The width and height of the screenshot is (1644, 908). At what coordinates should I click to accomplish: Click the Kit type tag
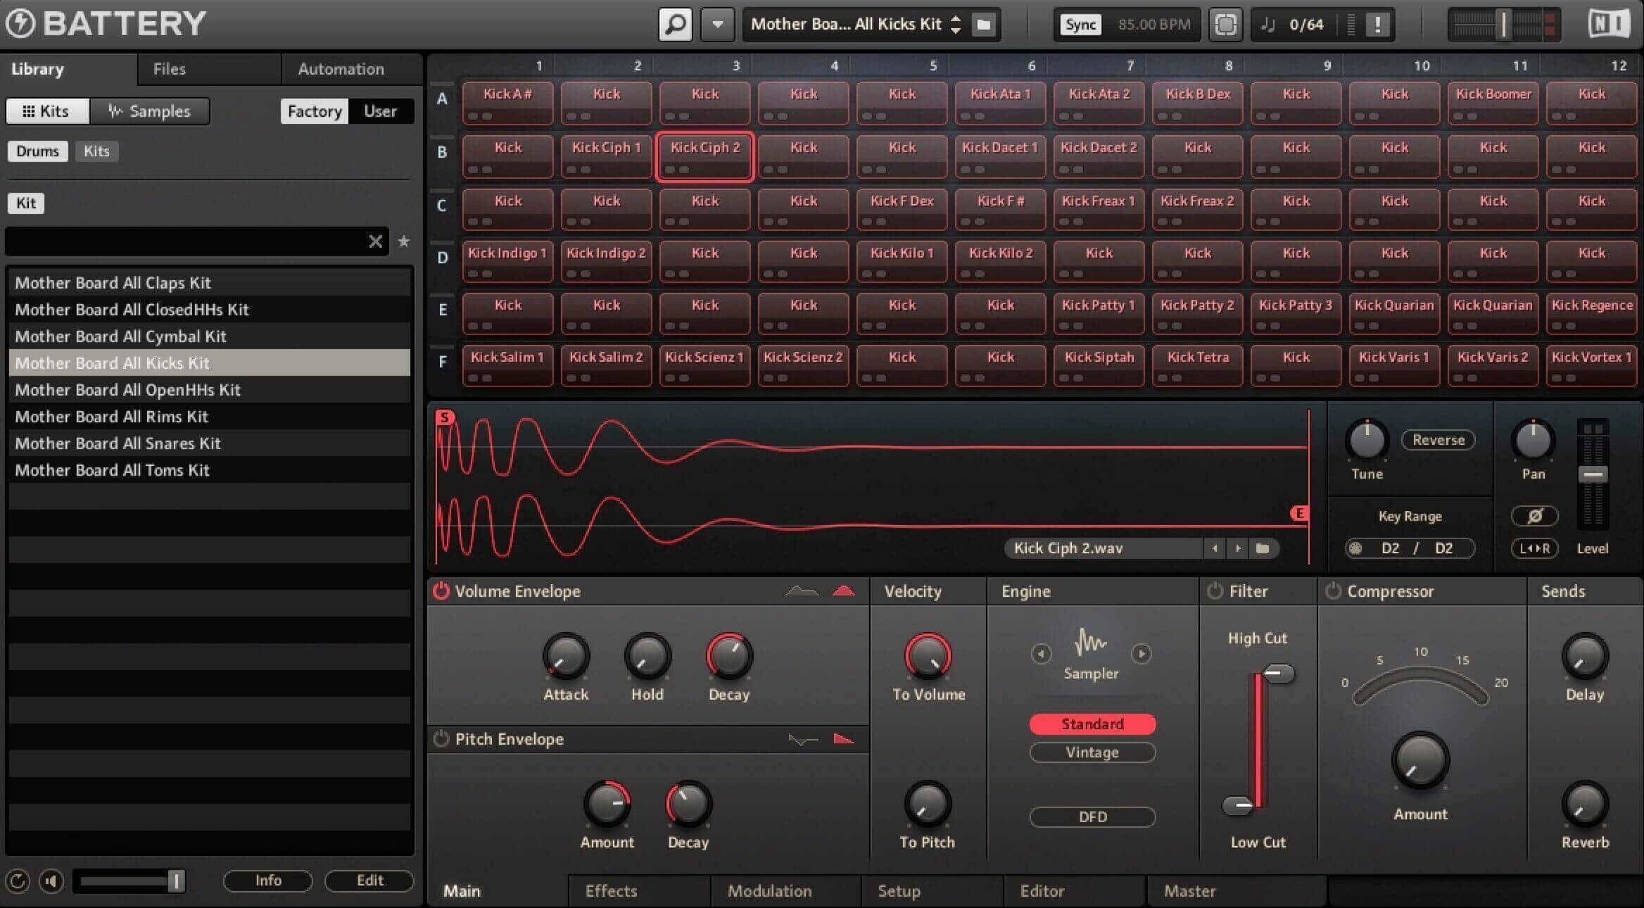[x=26, y=203]
